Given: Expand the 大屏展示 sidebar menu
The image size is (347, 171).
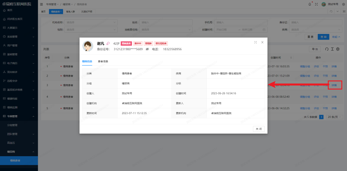Looking at the screenshot, I should 19,28.
